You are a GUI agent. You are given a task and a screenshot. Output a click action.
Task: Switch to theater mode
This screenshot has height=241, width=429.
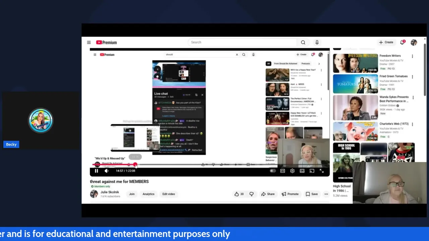(x=302, y=171)
